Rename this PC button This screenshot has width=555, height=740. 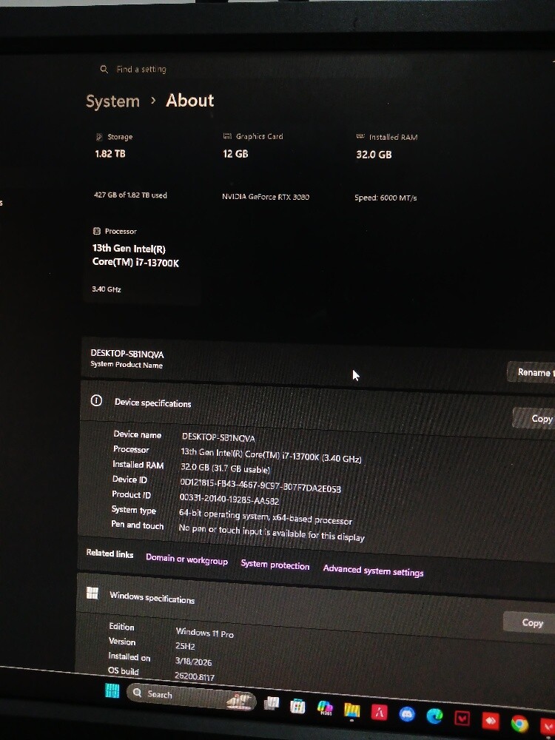click(x=531, y=372)
